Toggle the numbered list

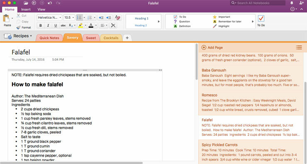(90, 17)
